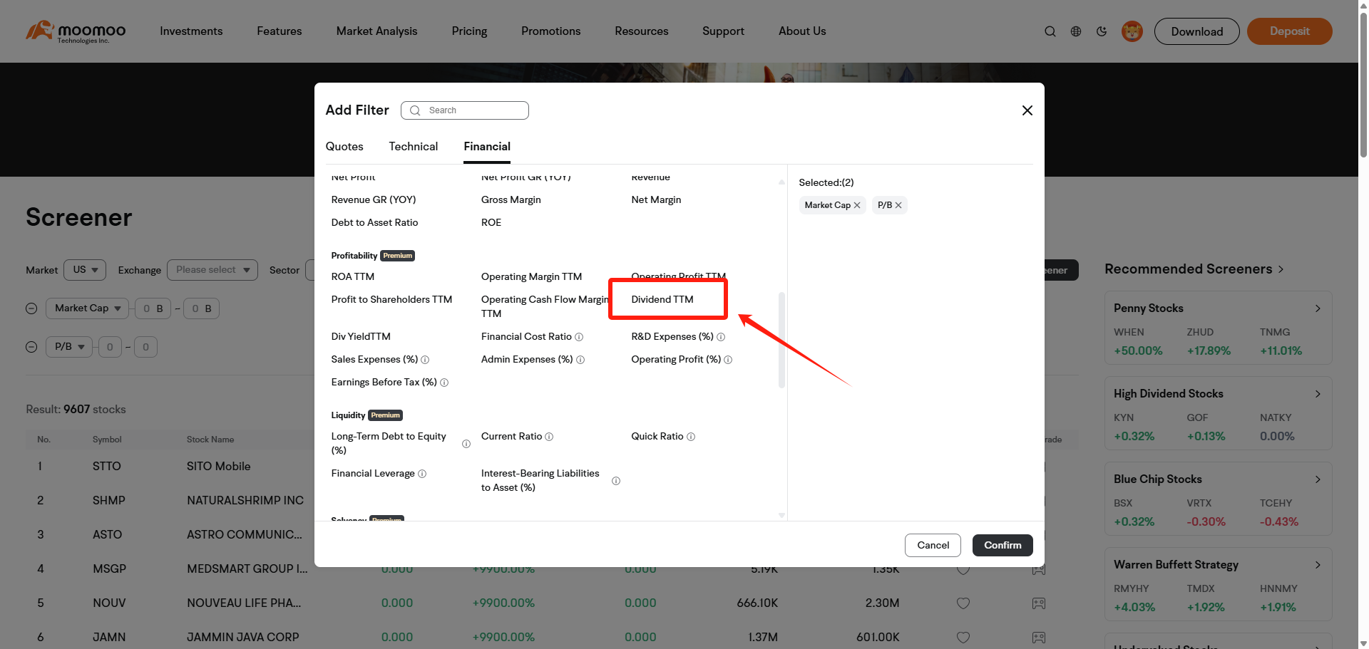The width and height of the screenshot is (1369, 649).
Task: Click info icon beside Financial Cost Ratio
Action: (579, 337)
